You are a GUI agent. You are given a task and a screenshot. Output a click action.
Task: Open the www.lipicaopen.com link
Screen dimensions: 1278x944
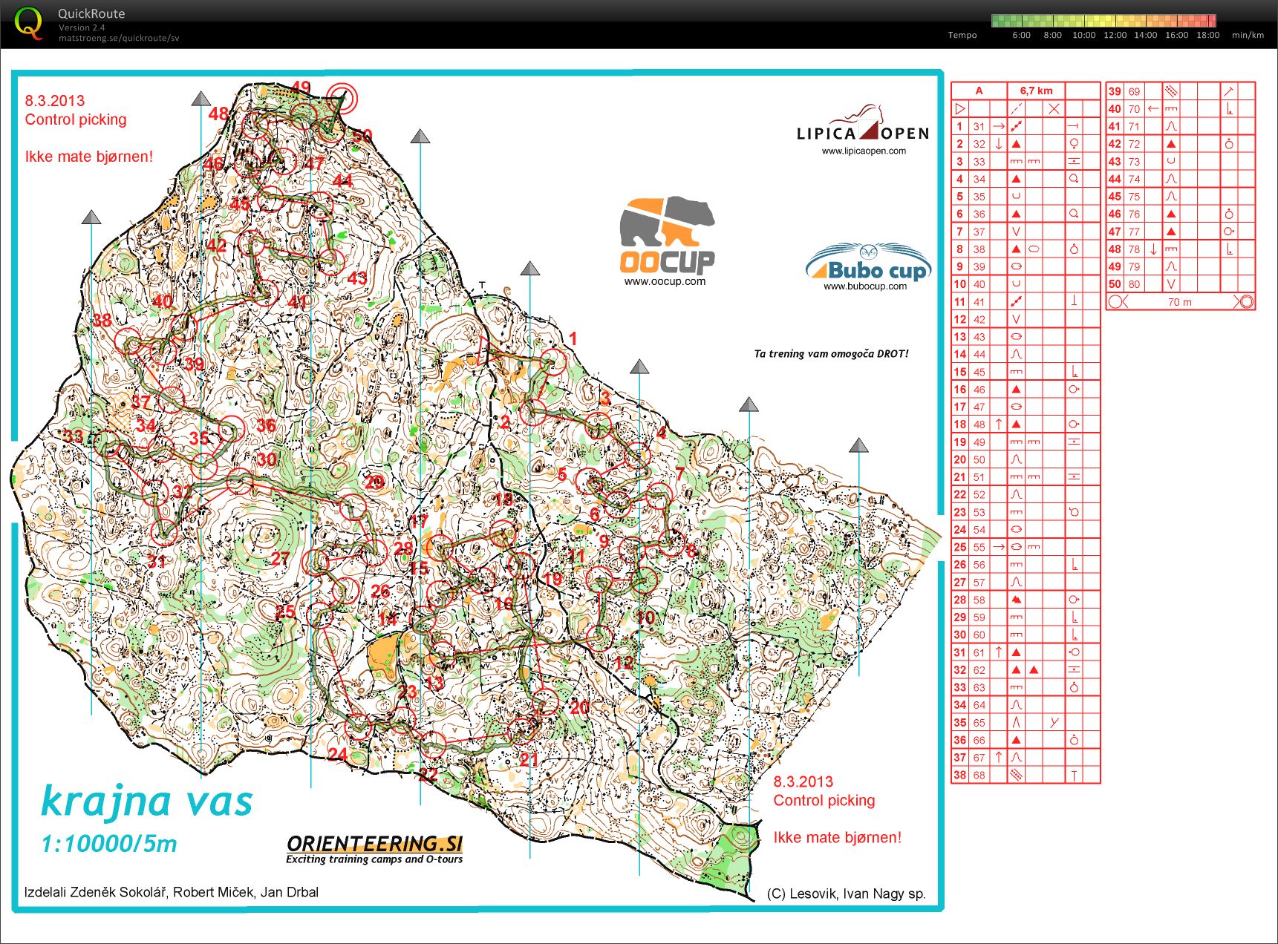click(864, 151)
